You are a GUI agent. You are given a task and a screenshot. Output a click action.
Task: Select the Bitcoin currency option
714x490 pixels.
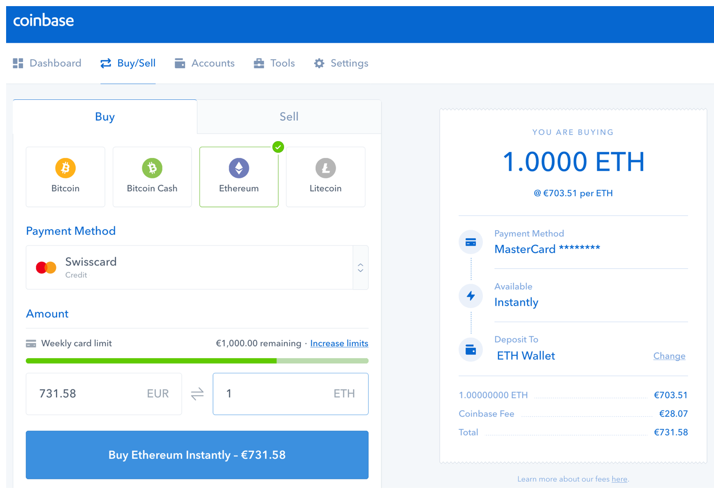65,177
